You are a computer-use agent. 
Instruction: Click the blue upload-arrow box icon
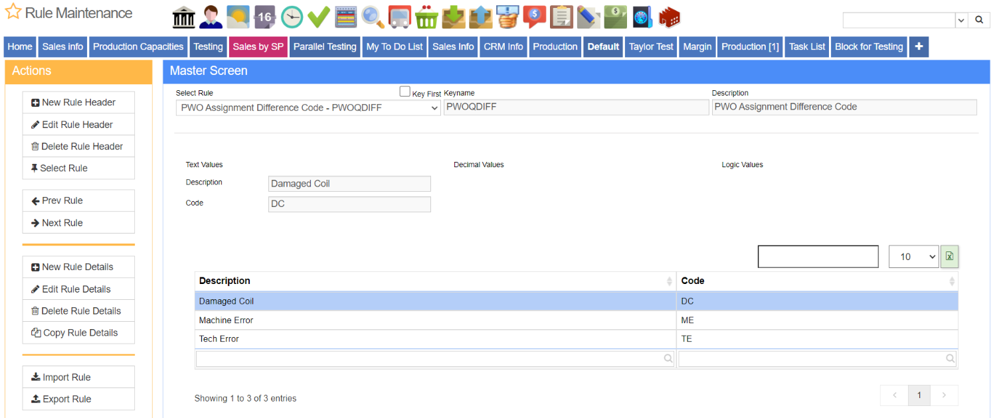(480, 17)
